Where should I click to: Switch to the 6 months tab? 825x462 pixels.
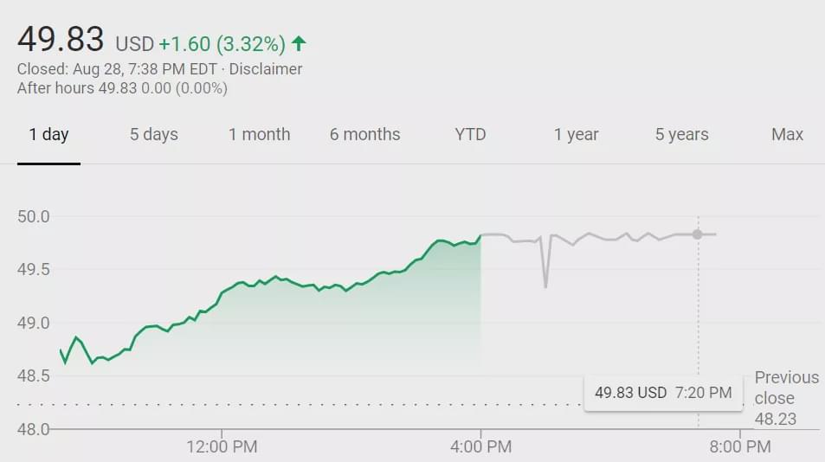point(364,134)
